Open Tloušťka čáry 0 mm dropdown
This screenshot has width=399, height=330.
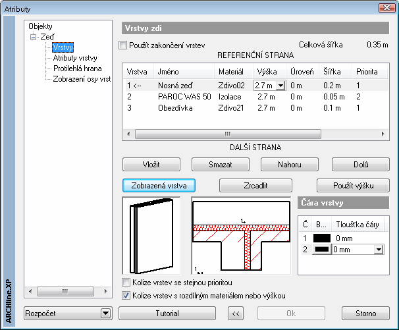point(379,250)
